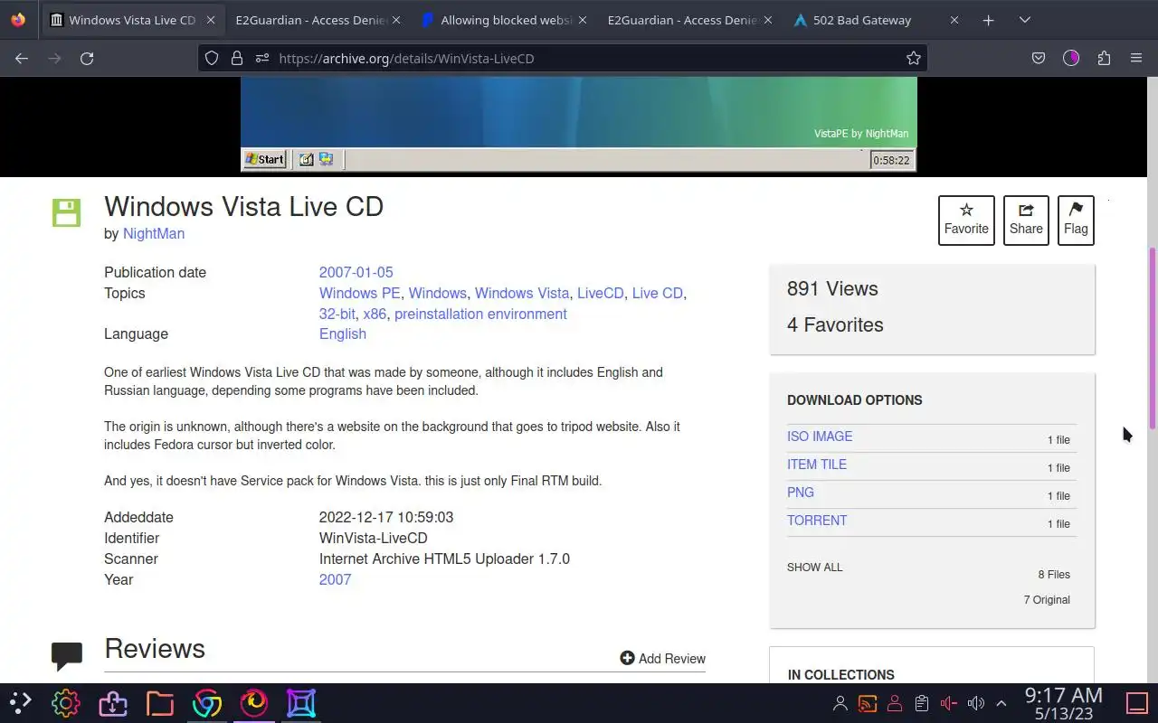Screen dimensions: 1158x723
Task: Open the LiveCD topic link
Action: 601,293
